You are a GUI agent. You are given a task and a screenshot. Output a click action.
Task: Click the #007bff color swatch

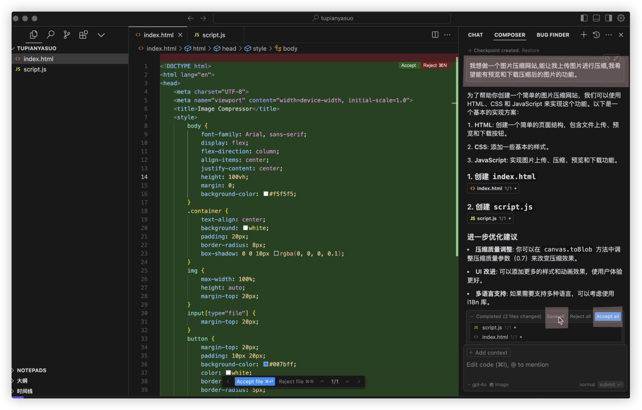tap(266, 364)
